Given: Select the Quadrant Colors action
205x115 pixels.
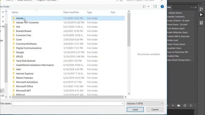Looking at the screenshot, I should tap(174, 48).
